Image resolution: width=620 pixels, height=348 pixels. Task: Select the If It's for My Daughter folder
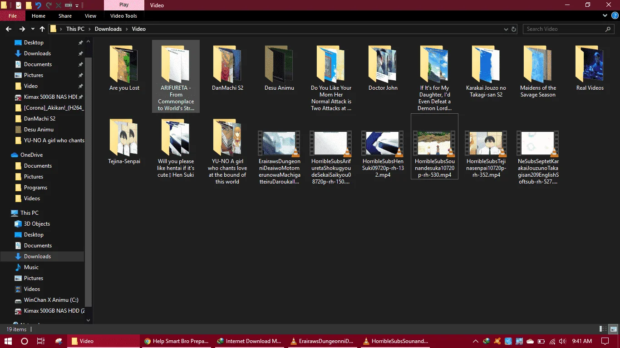coord(435,78)
